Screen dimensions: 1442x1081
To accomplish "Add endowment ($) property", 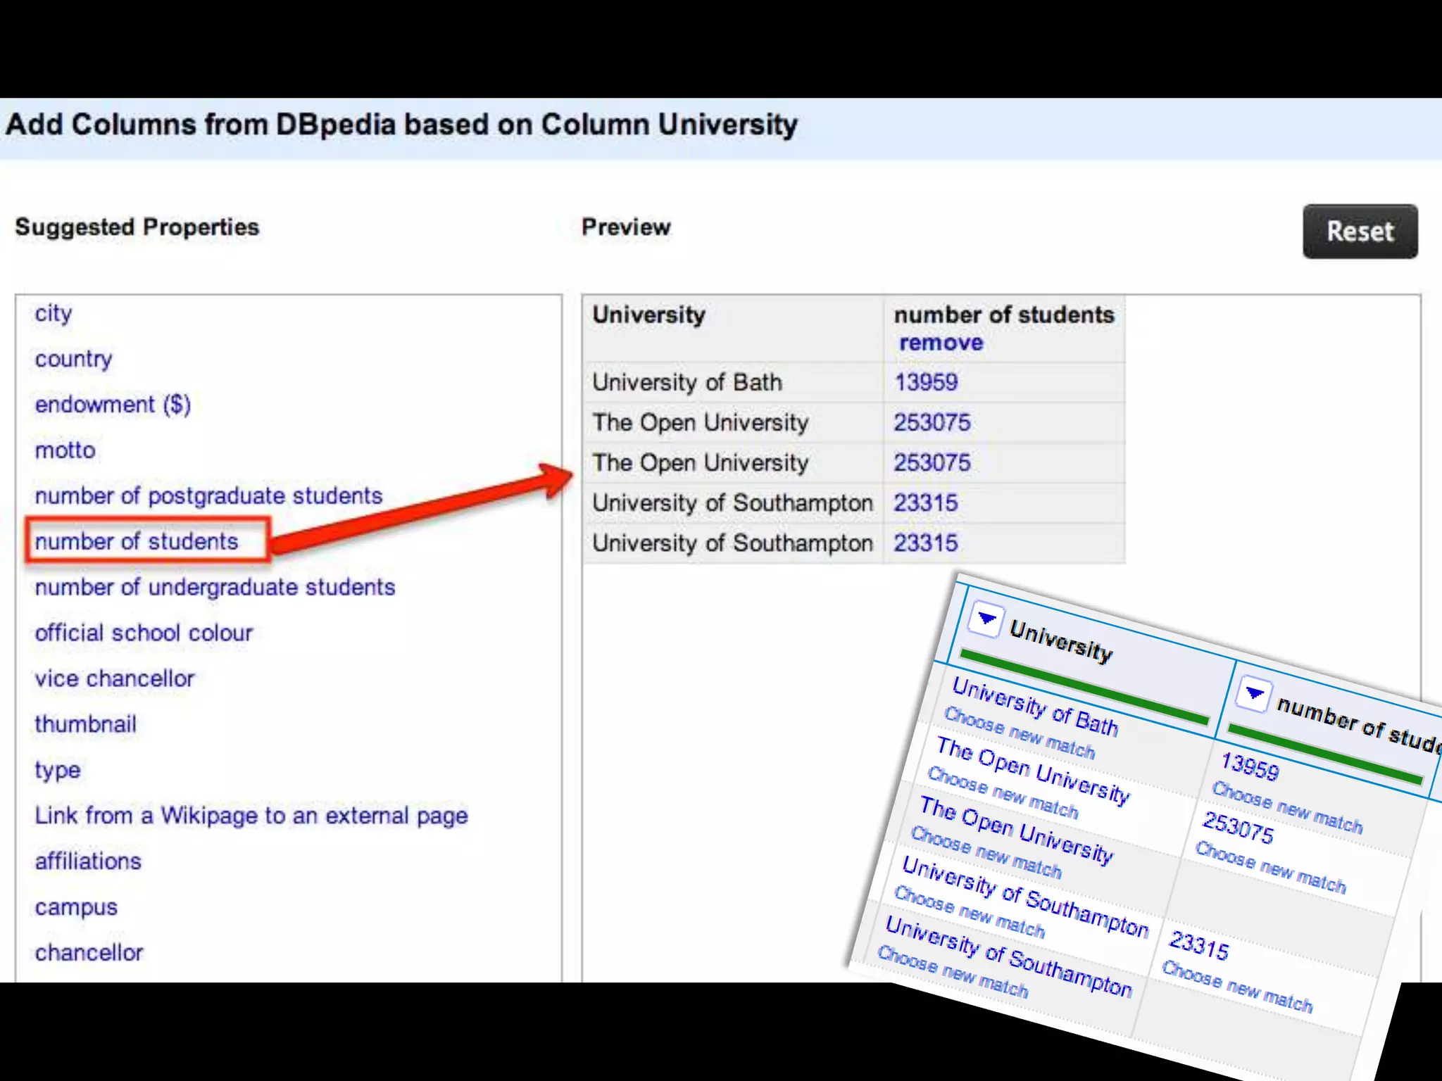I will click(x=113, y=405).
